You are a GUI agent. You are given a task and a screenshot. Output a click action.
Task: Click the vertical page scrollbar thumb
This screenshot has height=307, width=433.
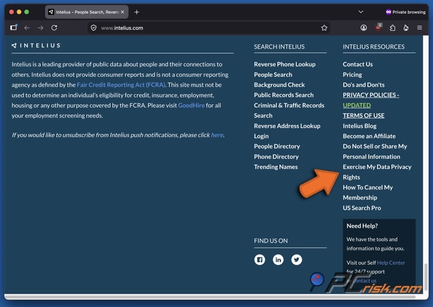425,277
